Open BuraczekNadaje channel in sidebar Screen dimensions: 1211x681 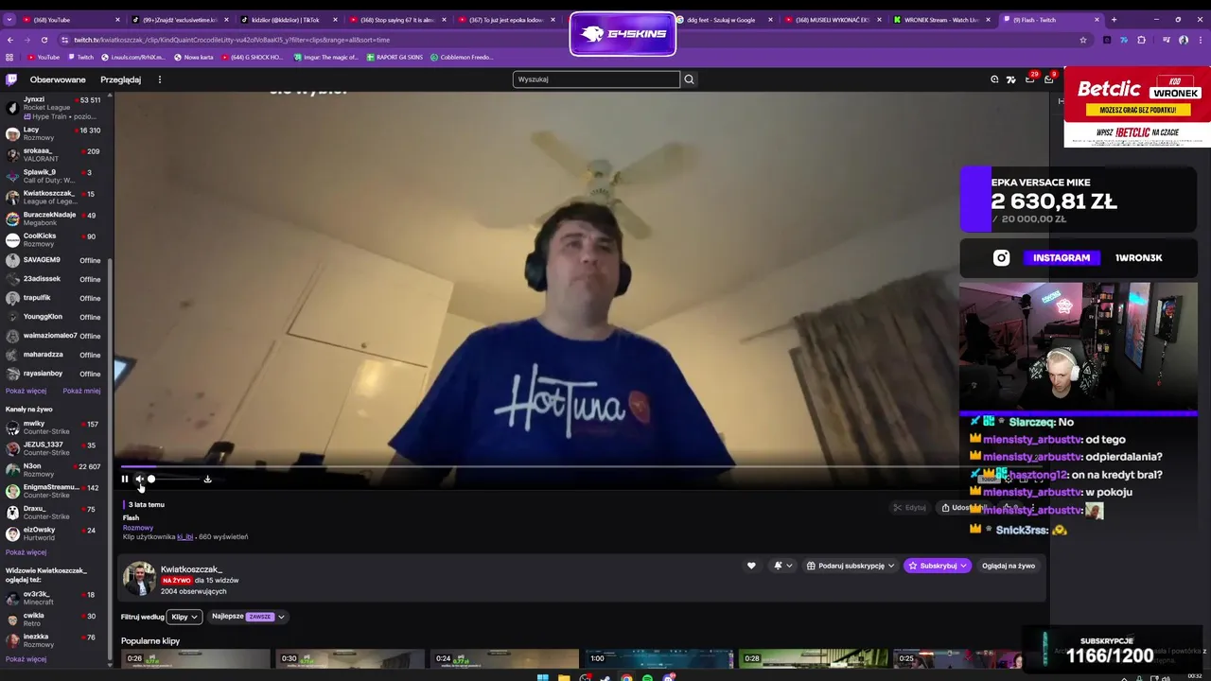[x=55, y=218]
